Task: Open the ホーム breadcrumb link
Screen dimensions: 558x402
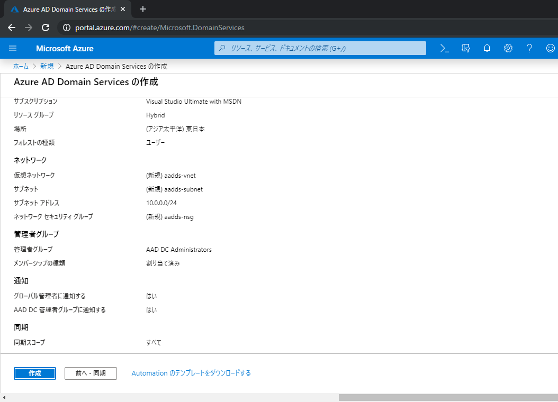Action: 21,67
